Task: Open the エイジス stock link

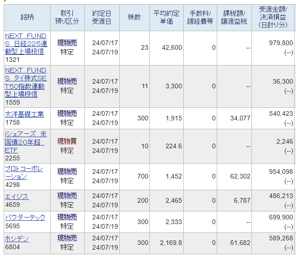Action: point(17,197)
